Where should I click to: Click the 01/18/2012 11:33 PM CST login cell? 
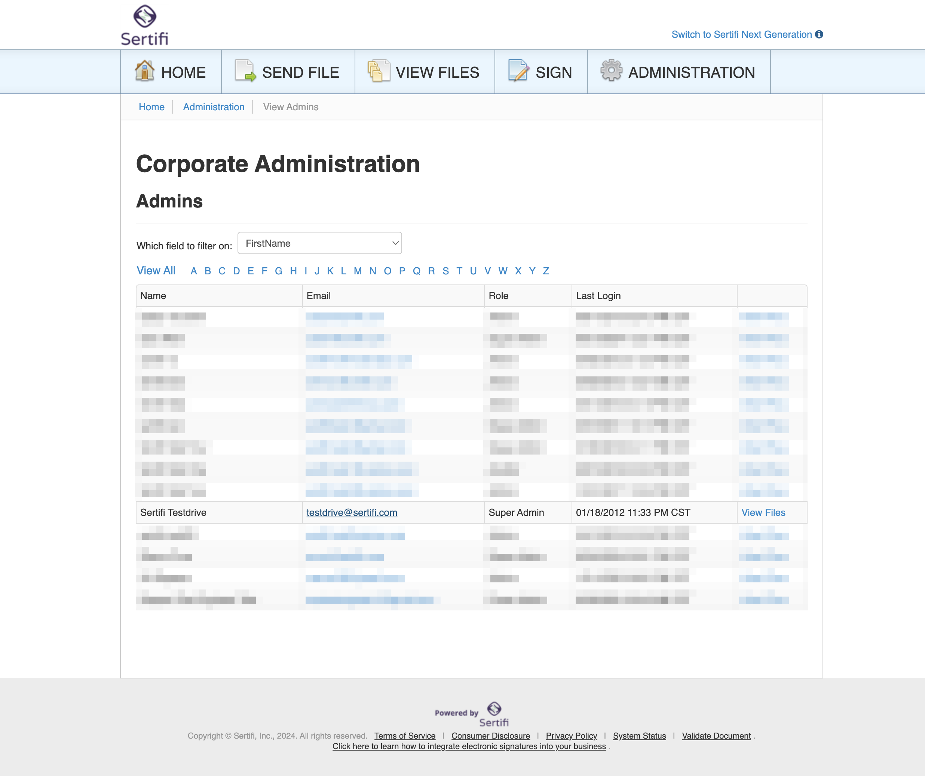(655, 512)
